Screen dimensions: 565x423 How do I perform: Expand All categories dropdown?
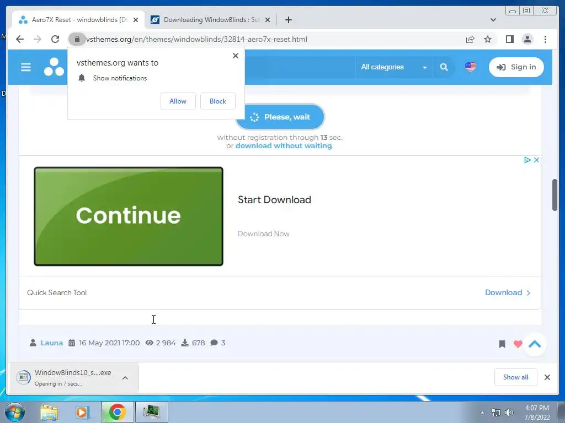[x=394, y=67]
